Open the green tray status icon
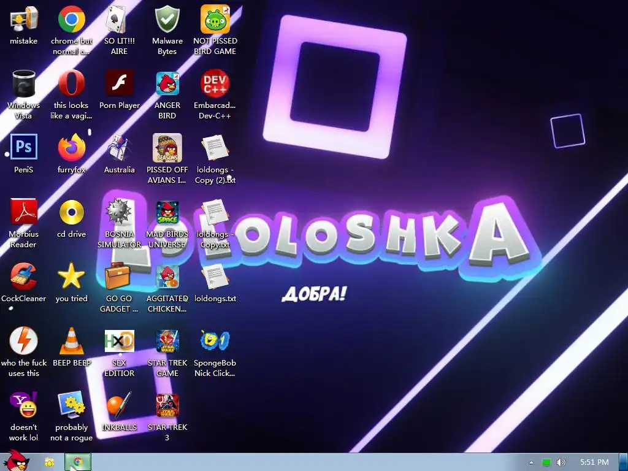The image size is (628, 471). pos(546,462)
